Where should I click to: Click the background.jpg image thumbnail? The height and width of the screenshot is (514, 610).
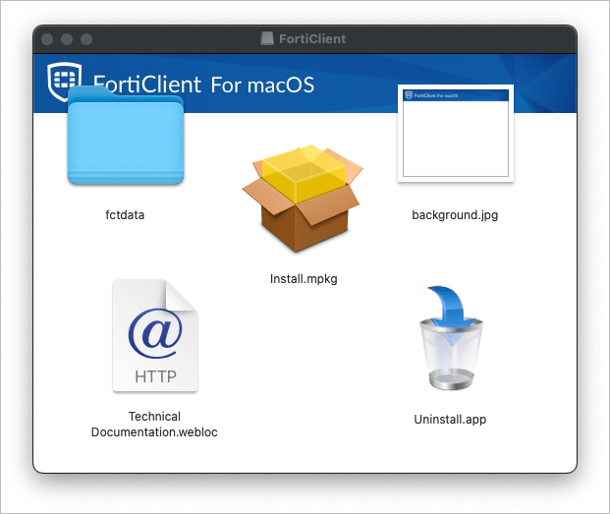point(456,133)
